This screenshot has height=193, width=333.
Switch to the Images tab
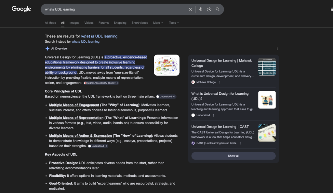(x=74, y=23)
